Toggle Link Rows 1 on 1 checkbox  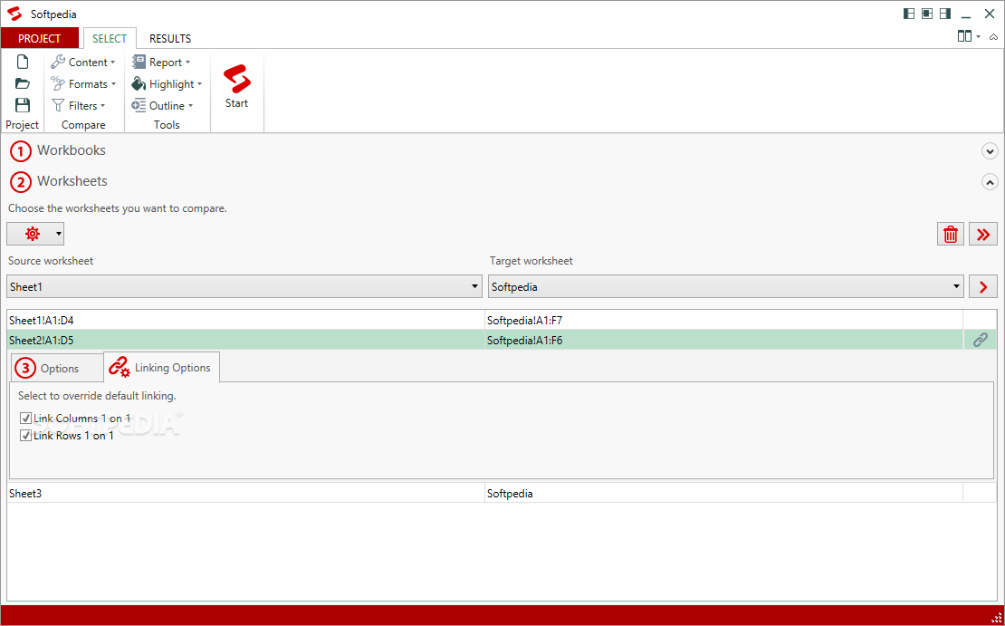[25, 436]
